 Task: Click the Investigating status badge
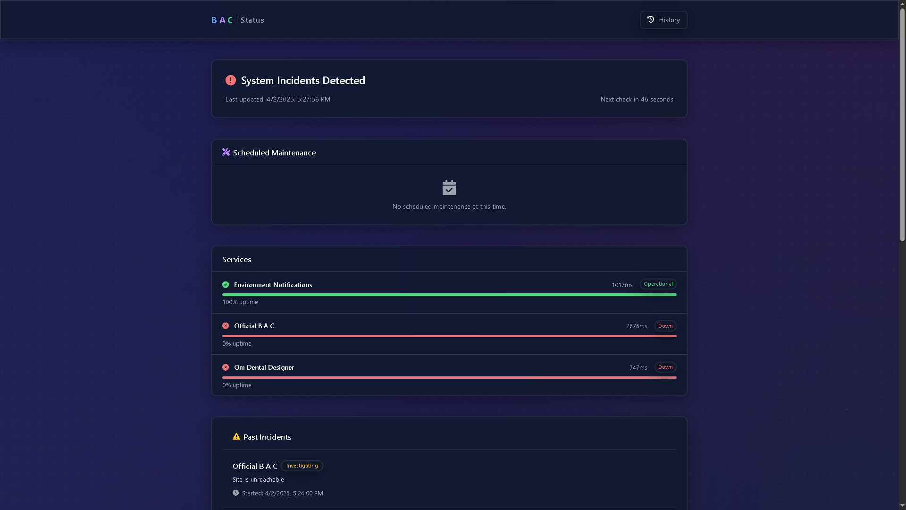[x=302, y=466]
